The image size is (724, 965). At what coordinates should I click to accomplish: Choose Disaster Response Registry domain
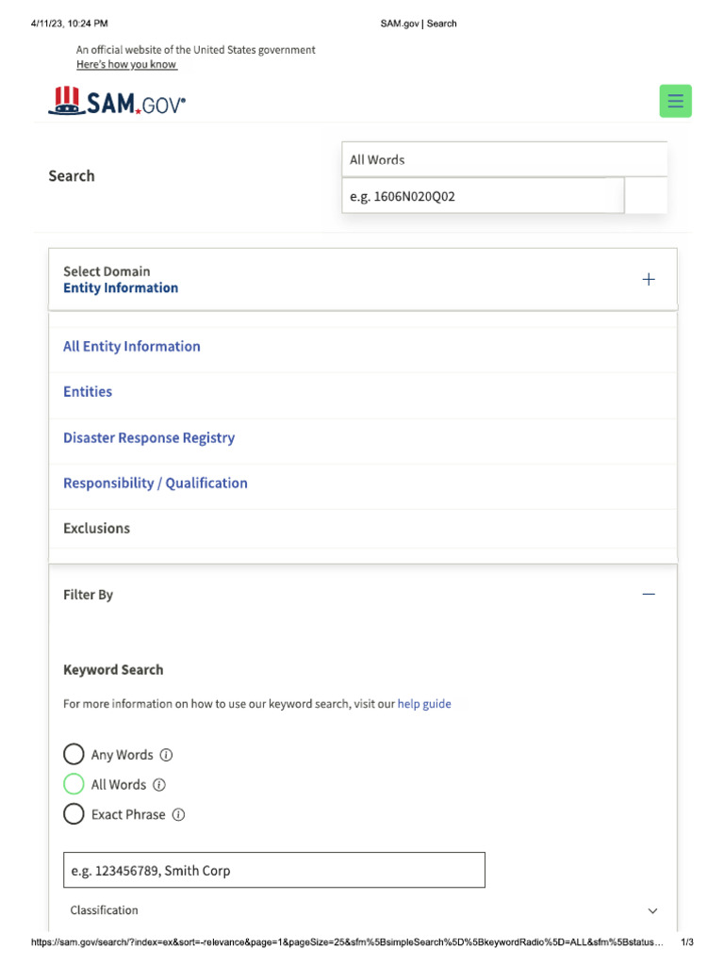(x=149, y=437)
